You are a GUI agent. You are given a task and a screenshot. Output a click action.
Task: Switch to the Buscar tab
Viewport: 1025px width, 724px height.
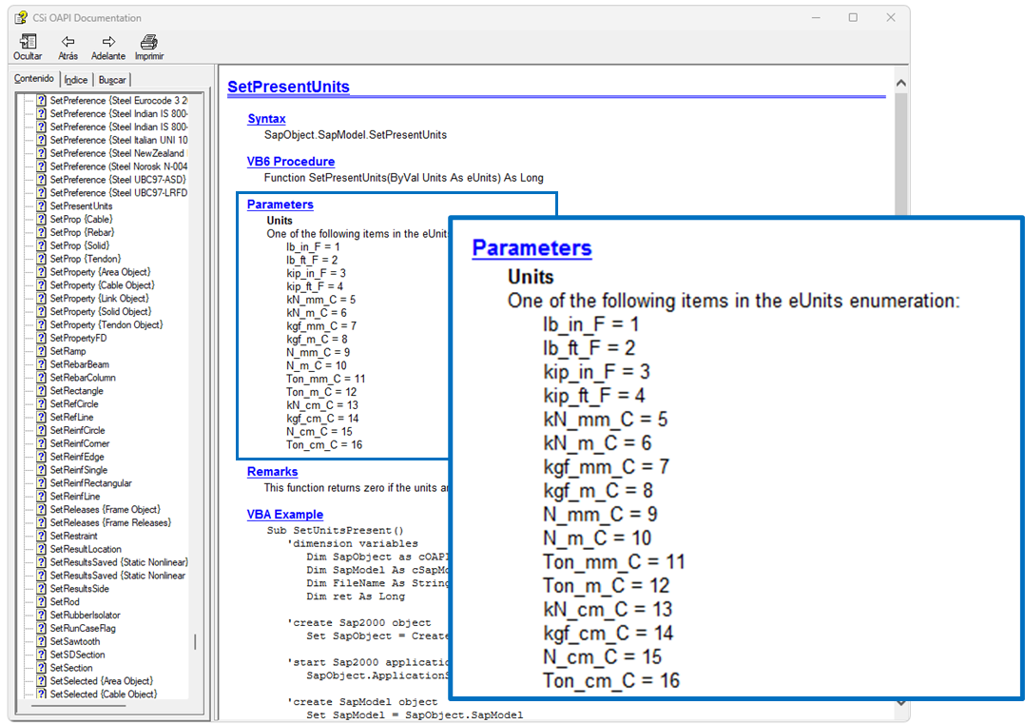pos(112,80)
